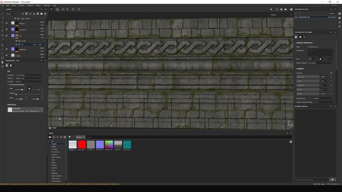Click the highlighted document icon in left tool strip
Image resolution: width=342 pixels, height=192 pixels.
(2, 62)
